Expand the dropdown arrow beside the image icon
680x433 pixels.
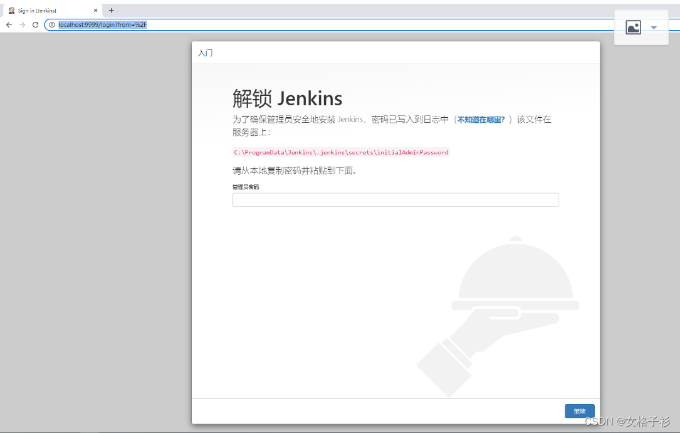pyautogui.click(x=654, y=28)
